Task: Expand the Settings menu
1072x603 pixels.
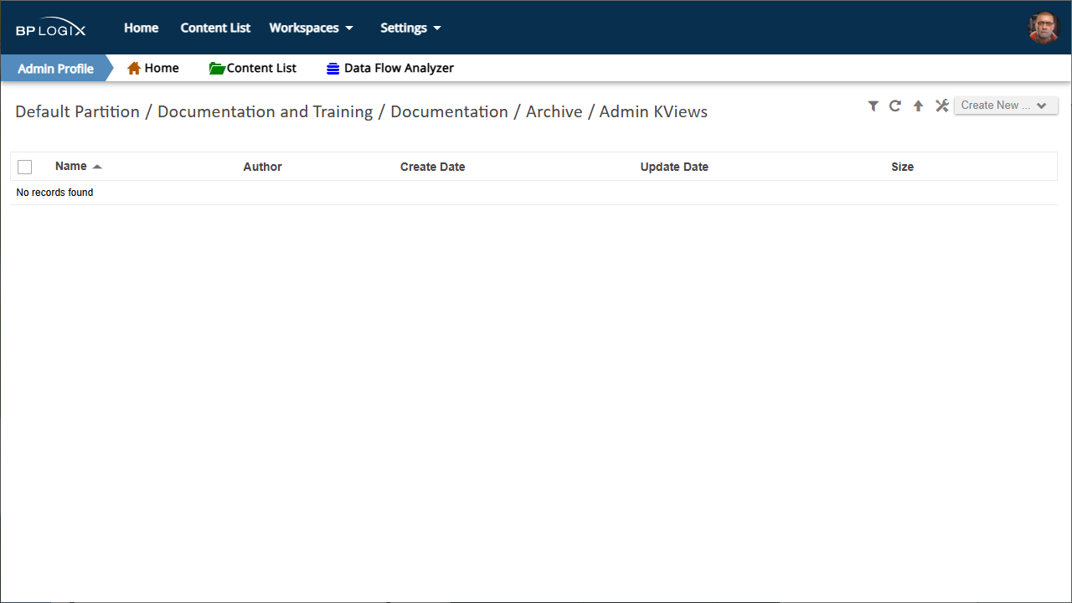Action: (x=410, y=28)
